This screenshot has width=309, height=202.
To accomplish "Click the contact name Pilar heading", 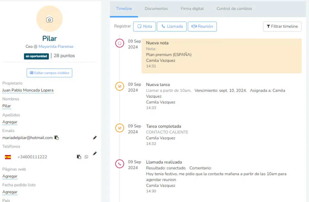I will (x=49, y=38).
